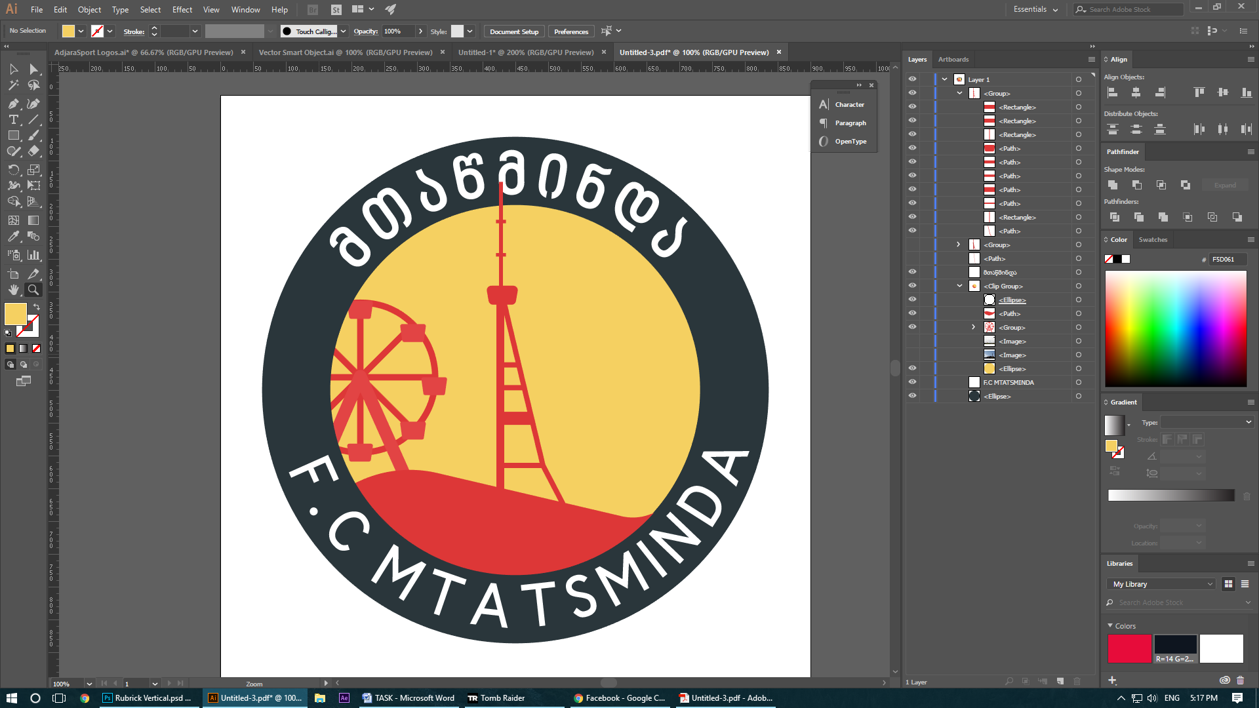Viewport: 1259px width, 708px height.
Task: Click Horizontal Align Left icon
Action: (1113, 92)
